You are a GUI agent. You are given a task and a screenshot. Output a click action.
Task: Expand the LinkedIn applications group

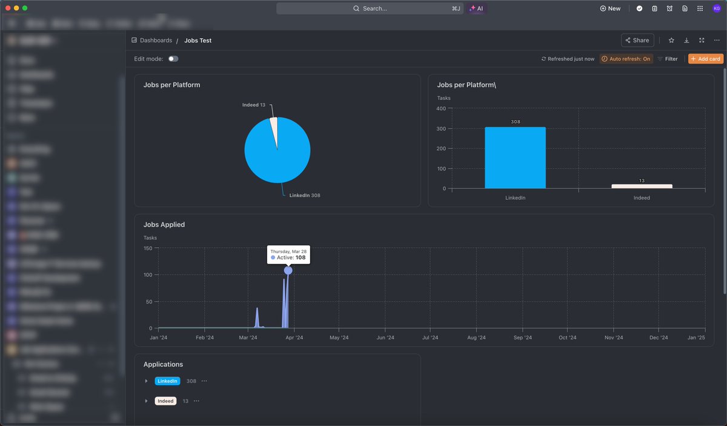(x=146, y=381)
